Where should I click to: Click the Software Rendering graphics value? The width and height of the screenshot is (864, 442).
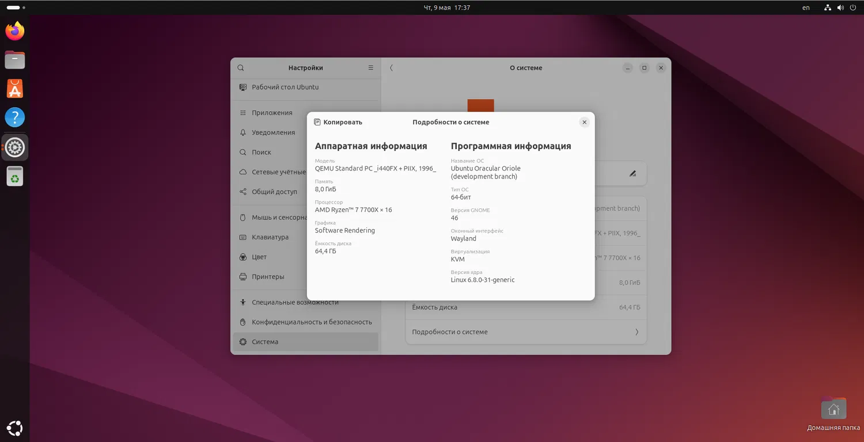pyautogui.click(x=345, y=231)
